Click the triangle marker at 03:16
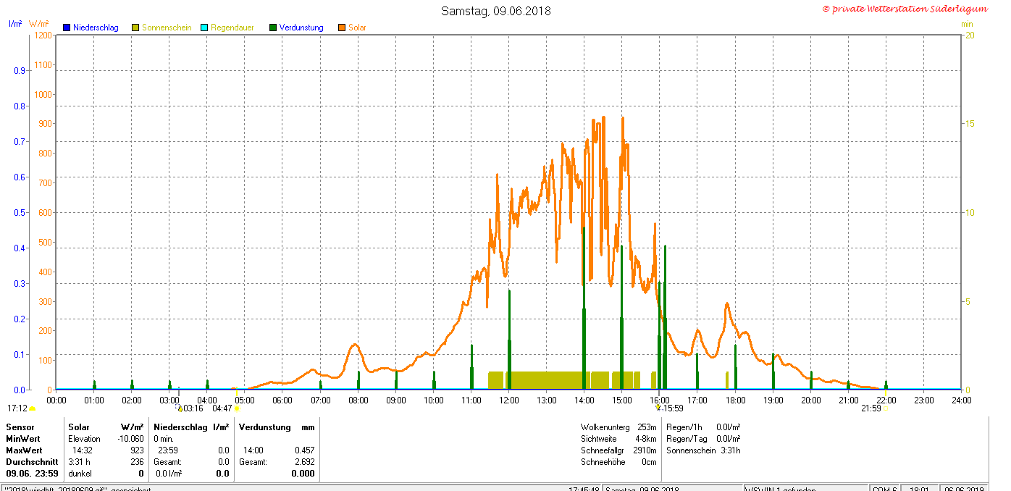 [x=180, y=408]
